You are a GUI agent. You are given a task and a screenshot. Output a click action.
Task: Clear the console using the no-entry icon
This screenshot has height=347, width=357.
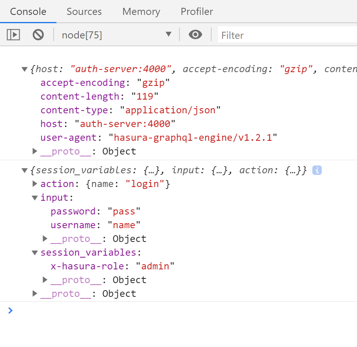[38, 35]
